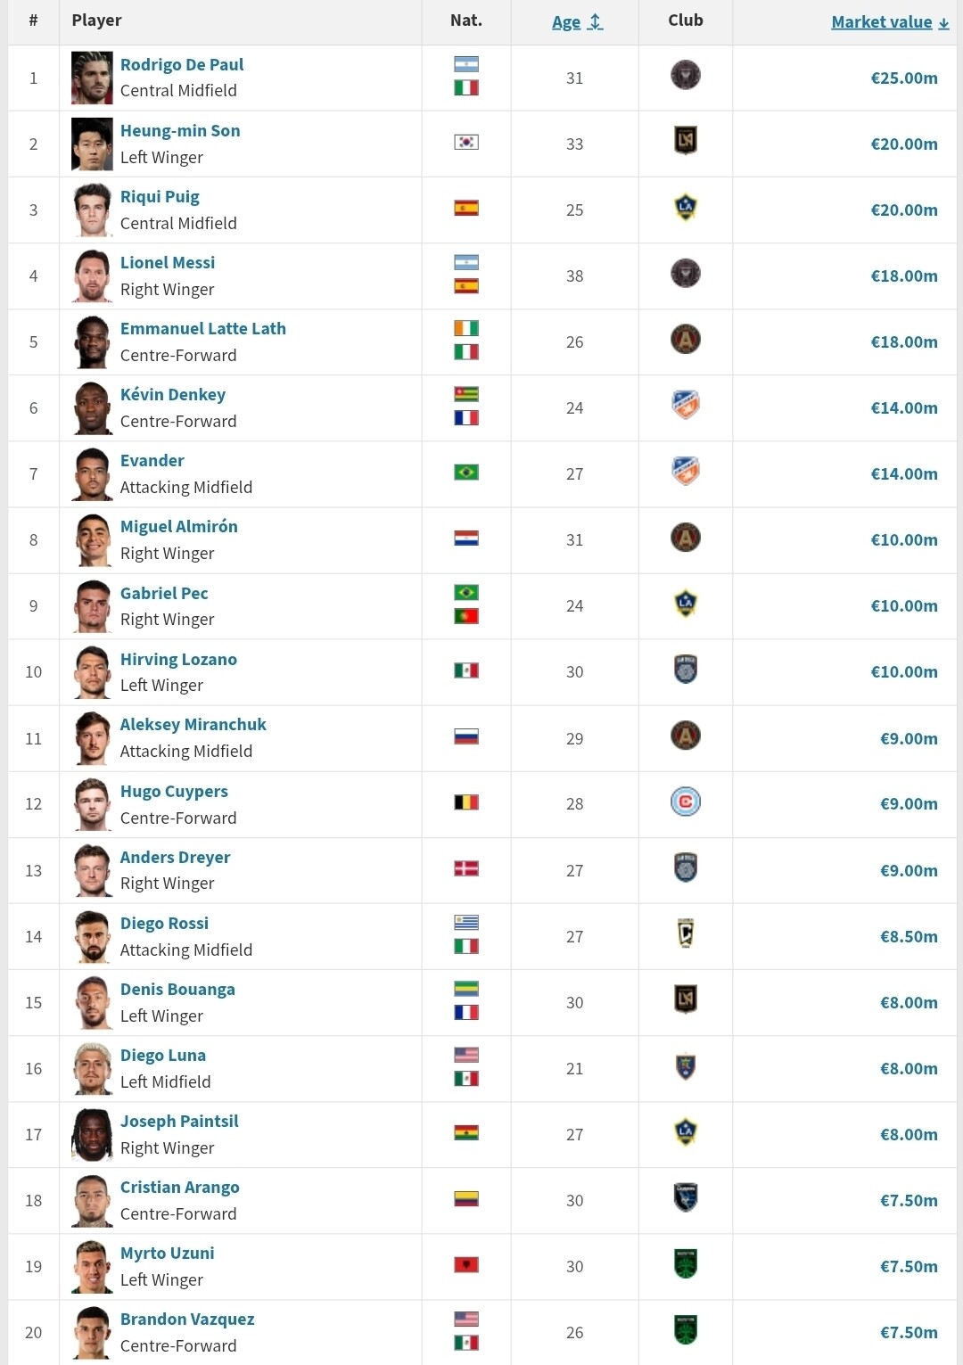Click FC Cincinnati crest in Kévin Denkey row
Screen dimensions: 963x1365
tap(685, 406)
